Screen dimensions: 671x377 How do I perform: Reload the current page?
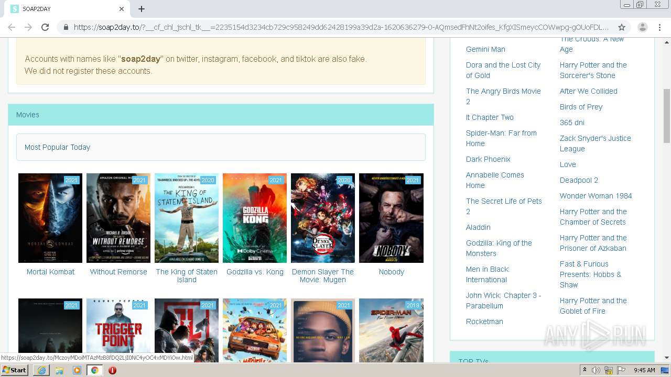45,27
